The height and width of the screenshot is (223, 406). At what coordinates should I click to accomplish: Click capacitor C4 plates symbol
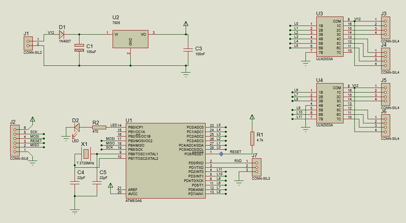click(75, 183)
